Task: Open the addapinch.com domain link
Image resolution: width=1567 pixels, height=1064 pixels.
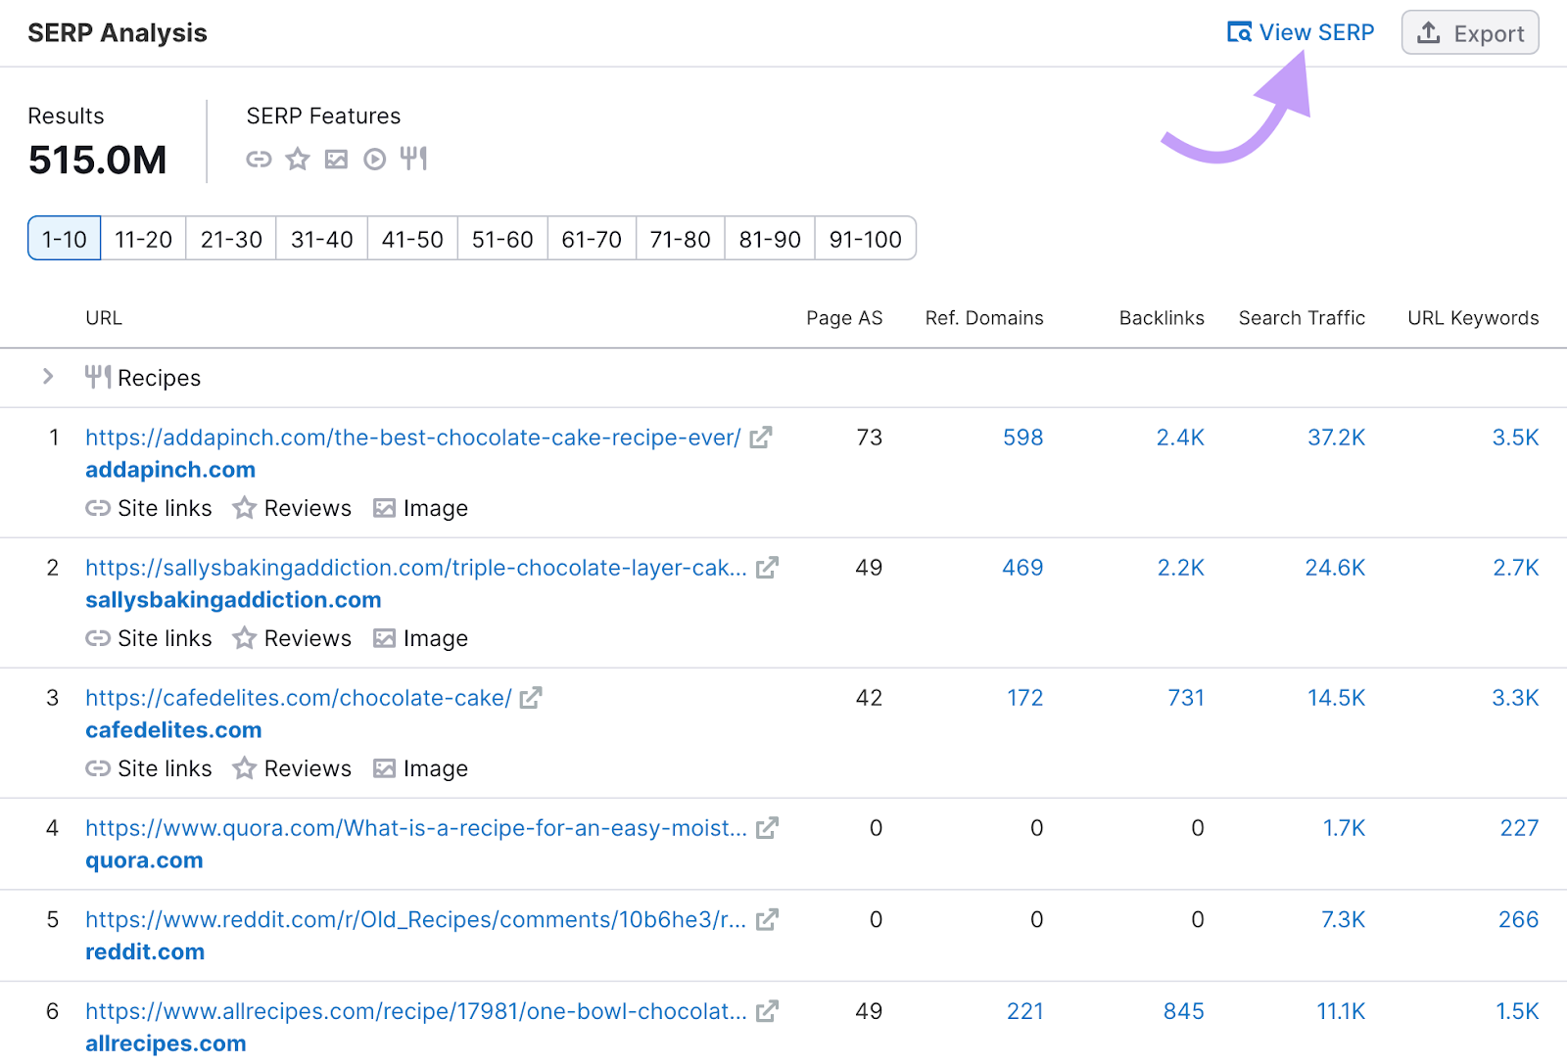Action: tap(169, 470)
